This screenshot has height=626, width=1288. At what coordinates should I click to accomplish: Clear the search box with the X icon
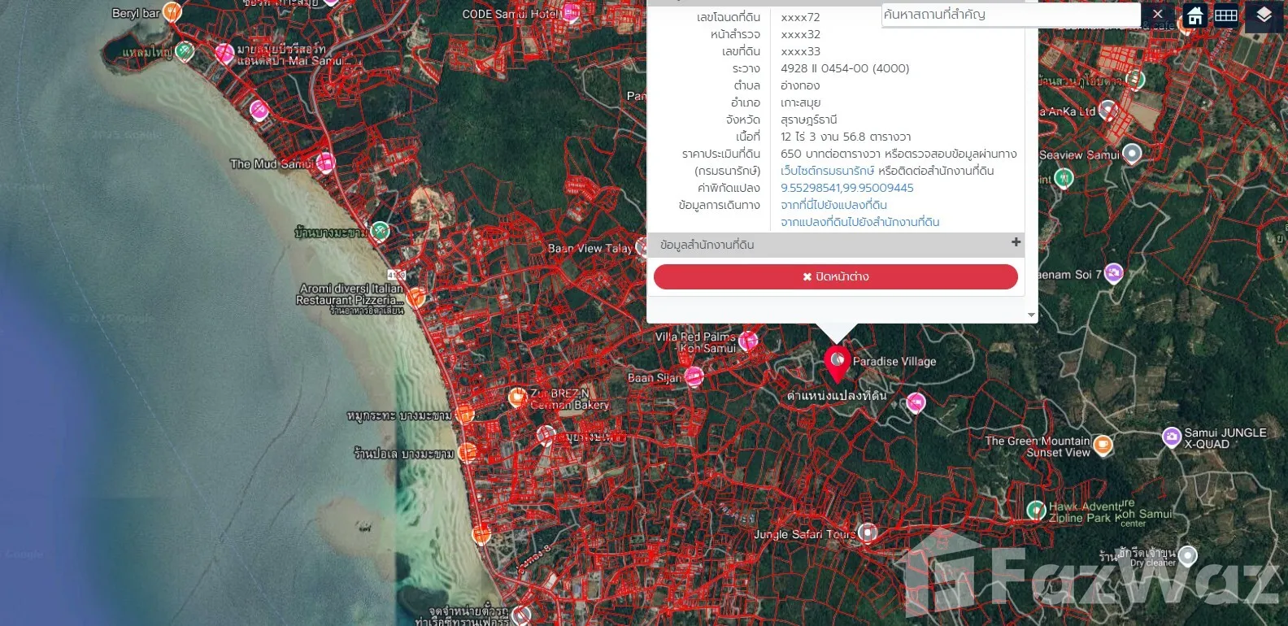click(x=1158, y=15)
